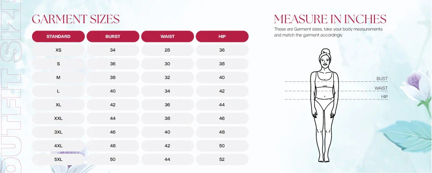The height and width of the screenshot is (173, 432).
Task: Select the M size cell
Action: pyautogui.click(x=58, y=77)
